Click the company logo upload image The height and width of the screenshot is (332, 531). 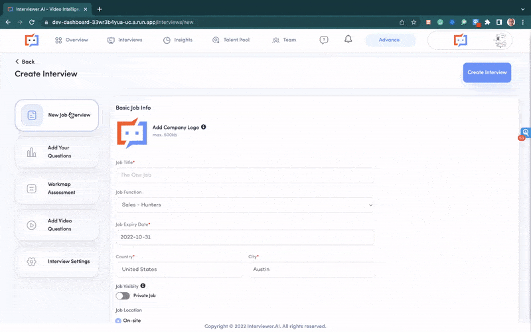click(x=132, y=133)
